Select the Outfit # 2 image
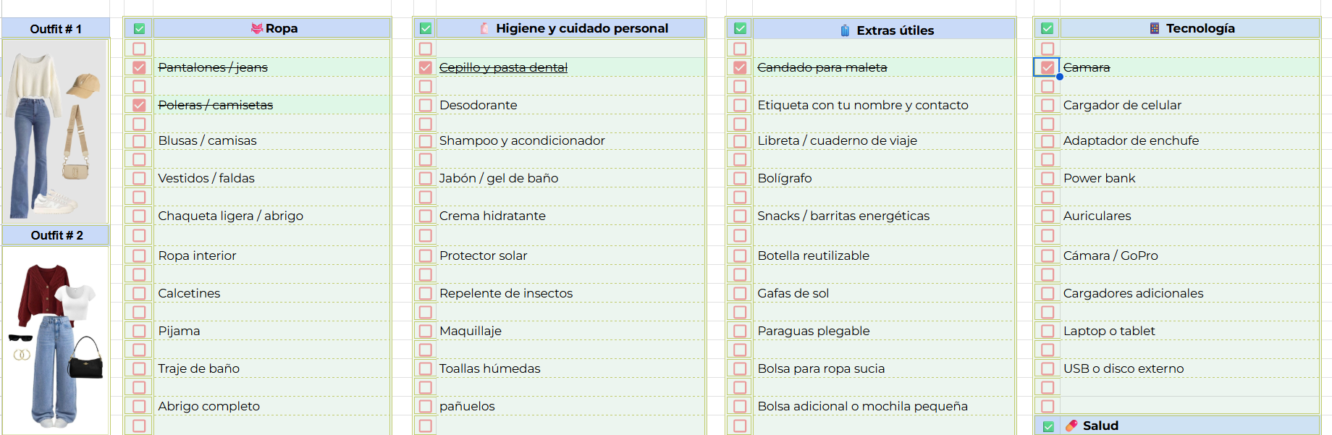Viewport: 1332px width, 435px height. coord(55,340)
